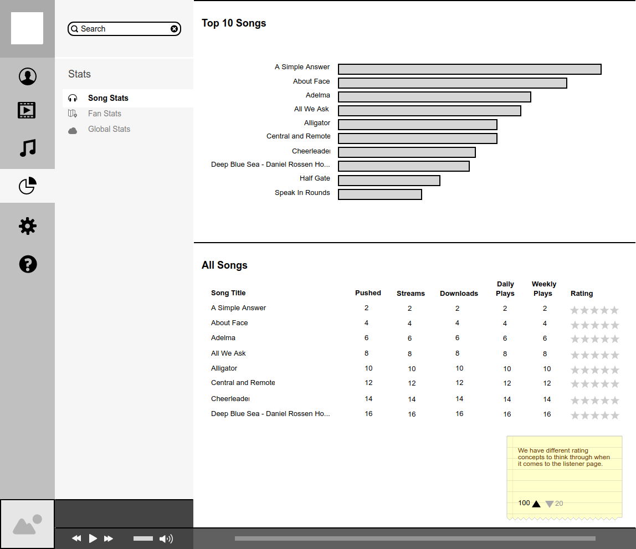
Task: Open the music note section
Action: tap(28, 148)
